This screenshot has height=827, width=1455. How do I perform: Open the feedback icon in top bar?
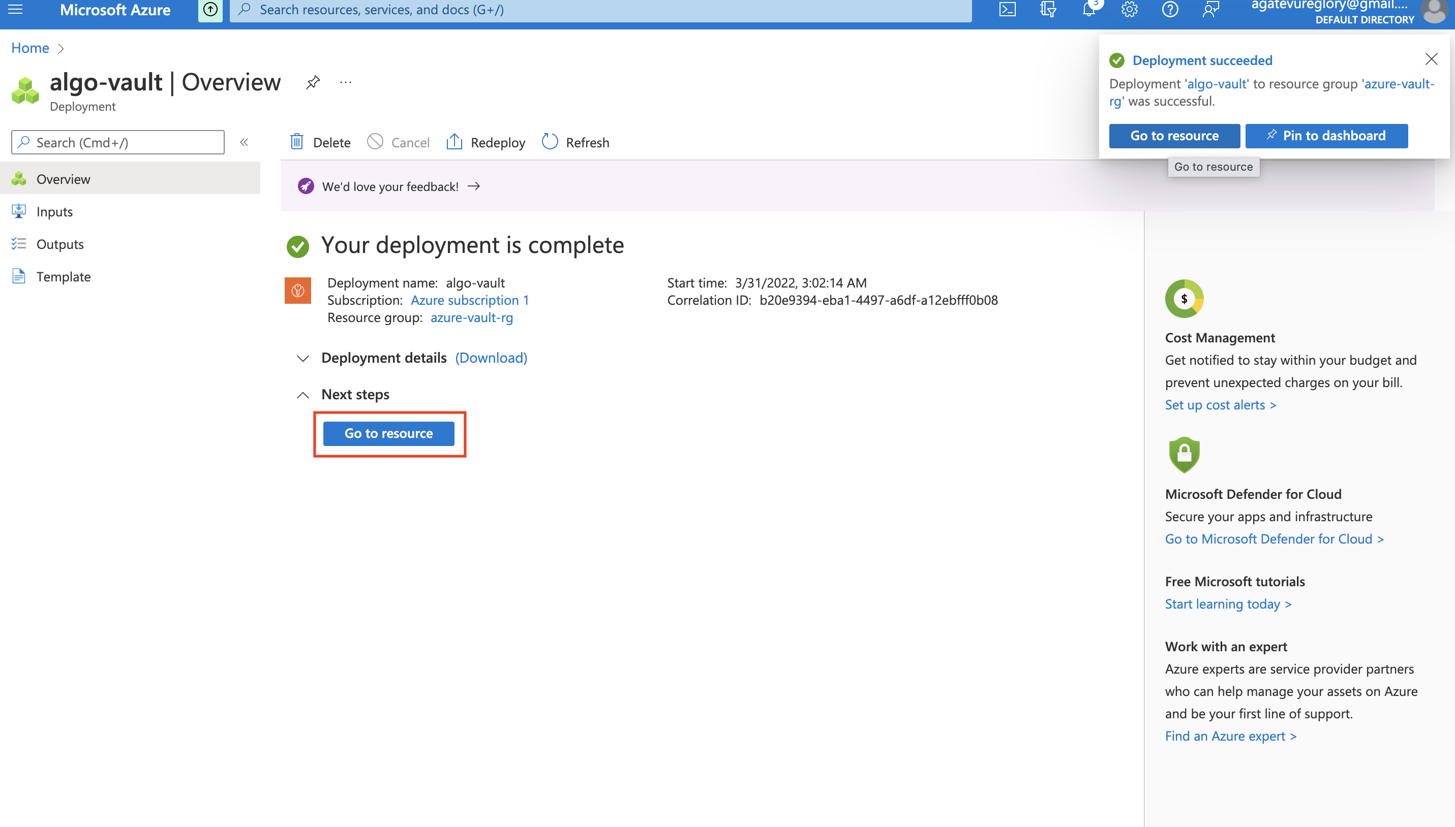1210,10
